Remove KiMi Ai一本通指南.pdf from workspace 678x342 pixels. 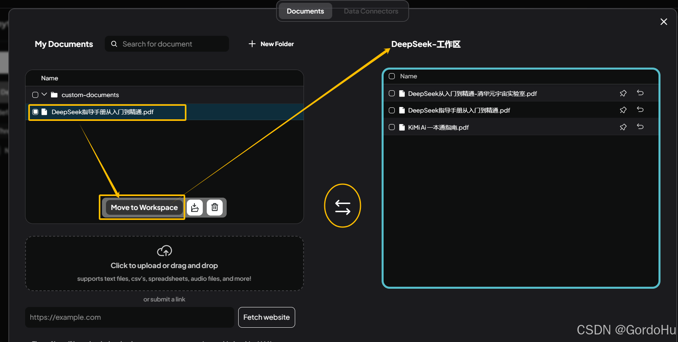pos(640,126)
